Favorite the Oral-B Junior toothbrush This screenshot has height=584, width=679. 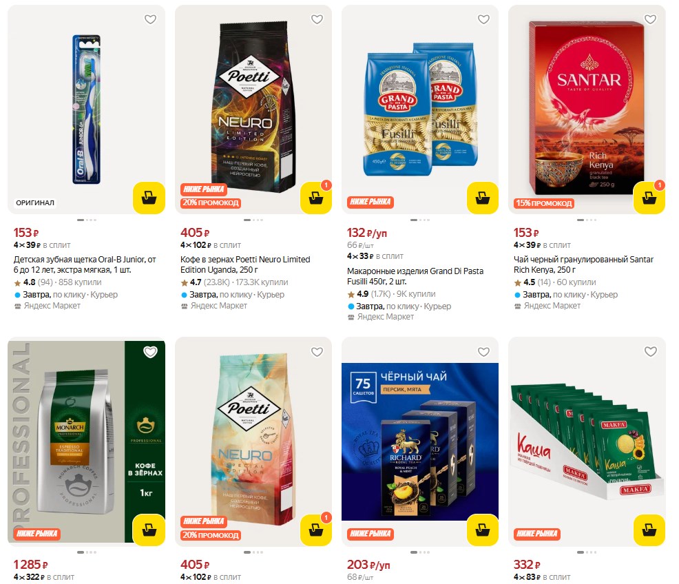pyautogui.click(x=150, y=19)
